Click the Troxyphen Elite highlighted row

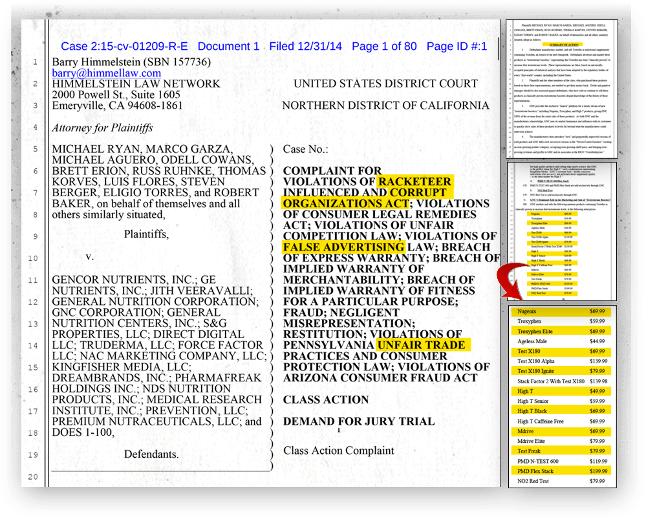(561, 331)
